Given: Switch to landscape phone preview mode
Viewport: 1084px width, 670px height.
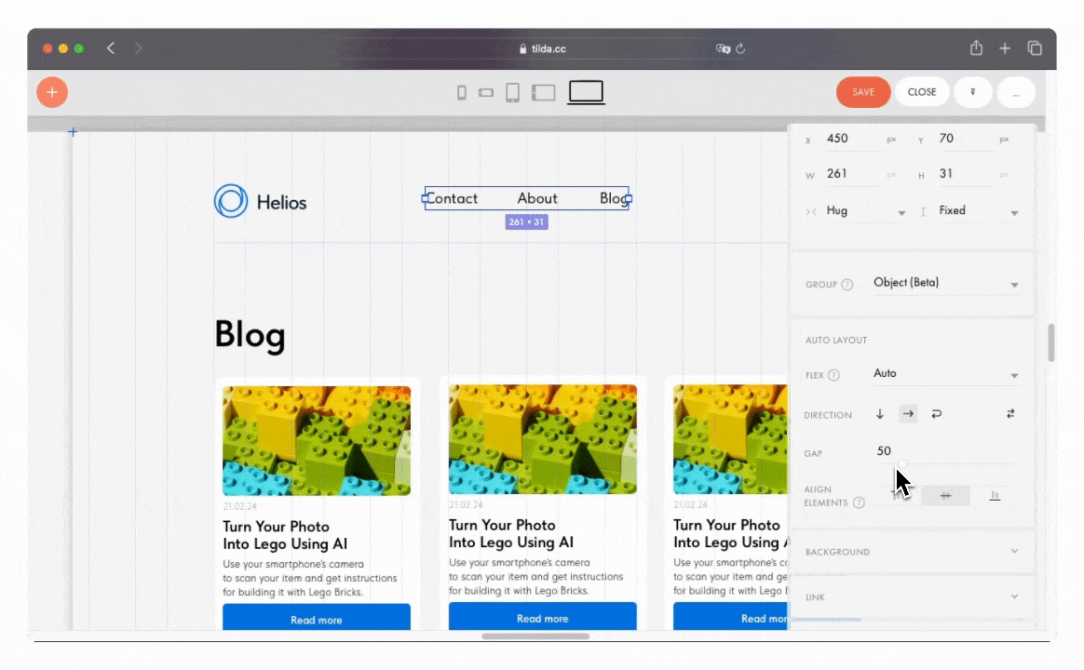Looking at the screenshot, I should click(x=486, y=92).
